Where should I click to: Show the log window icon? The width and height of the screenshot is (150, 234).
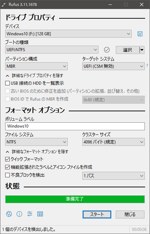point(40,214)
